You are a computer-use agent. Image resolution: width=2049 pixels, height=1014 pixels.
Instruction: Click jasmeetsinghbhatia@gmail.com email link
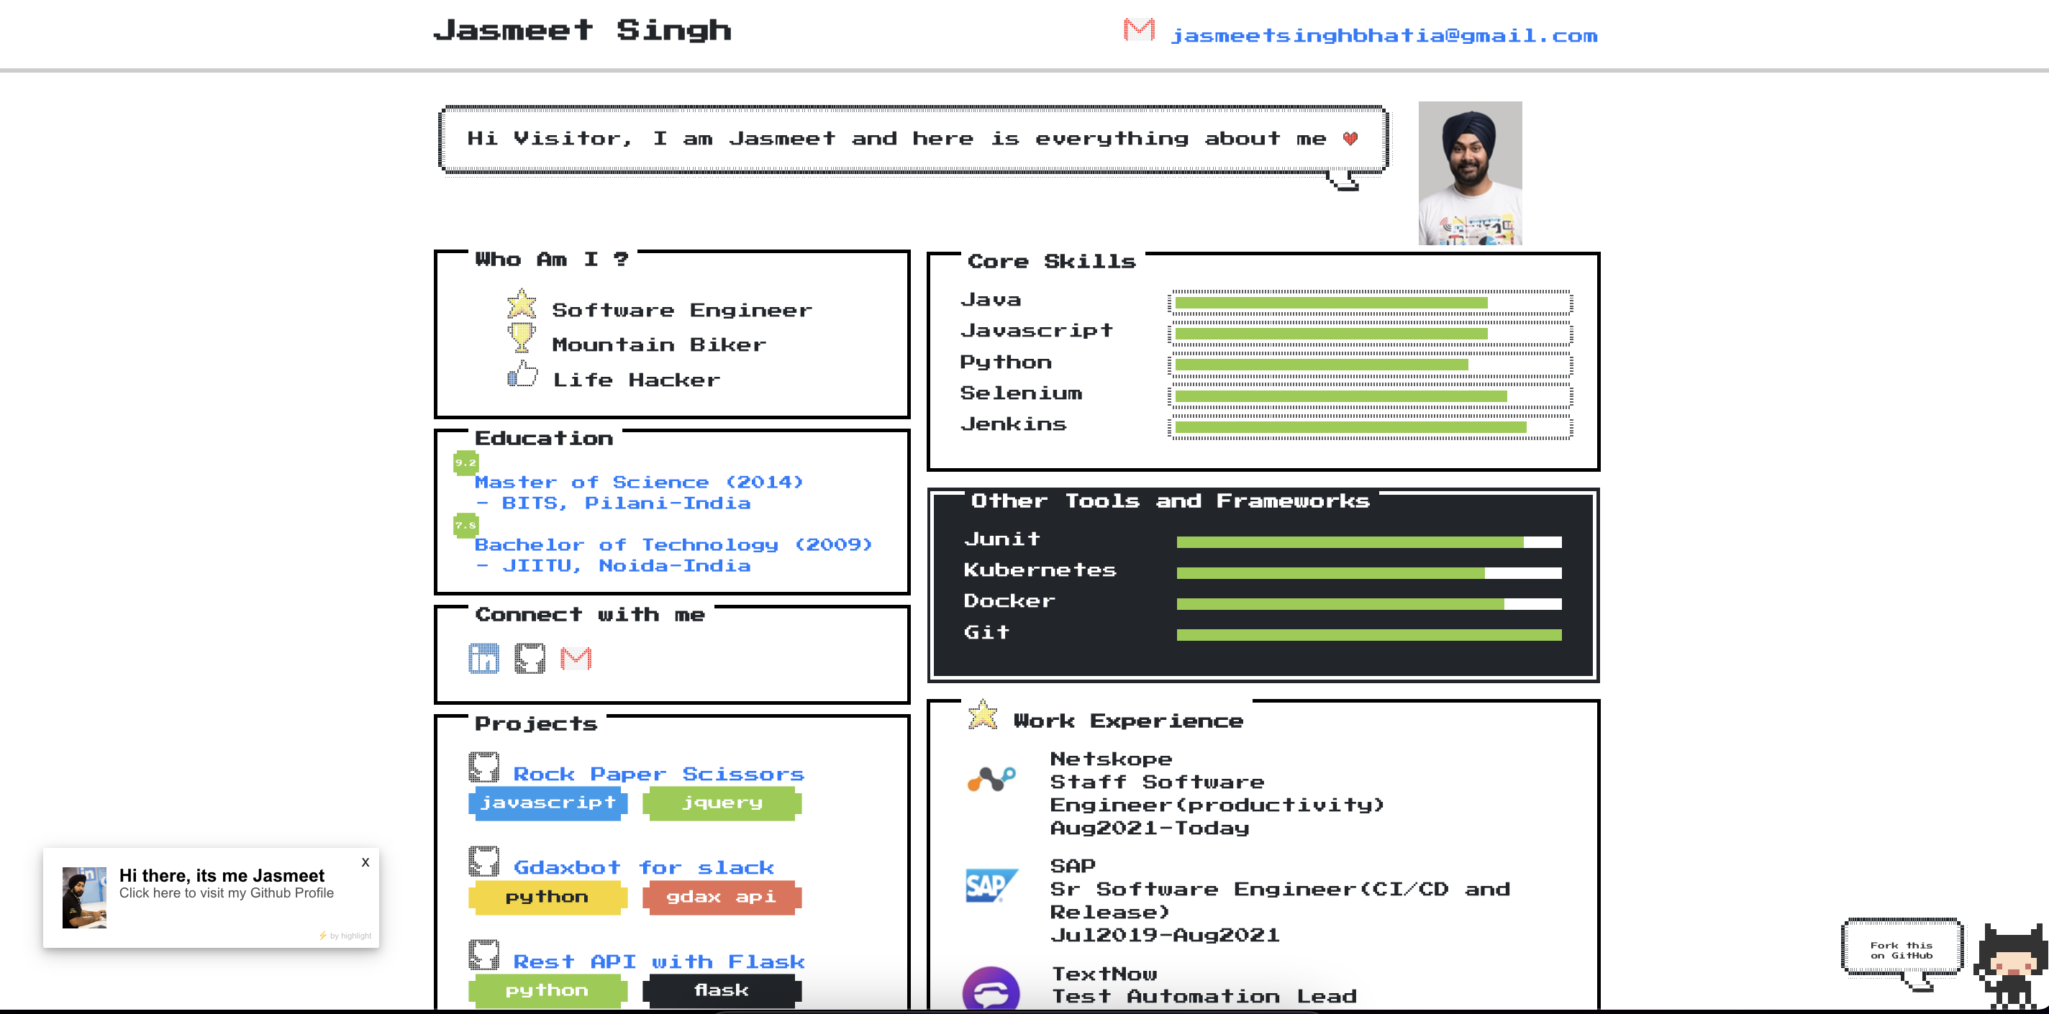pos(1381,32)
